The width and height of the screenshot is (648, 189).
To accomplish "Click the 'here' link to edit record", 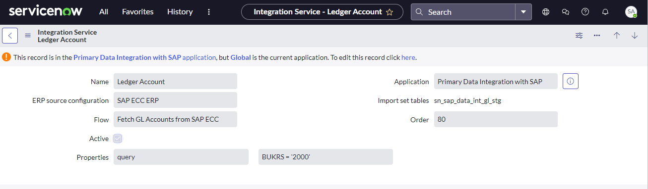I will pyautogui.click(x=408, y=57).
